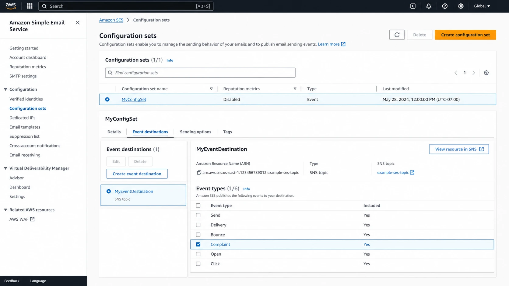Screen dimensions: 509x286
Task: Click the Language option in footer
Action: pyautogui.click(x=38, y=281)
